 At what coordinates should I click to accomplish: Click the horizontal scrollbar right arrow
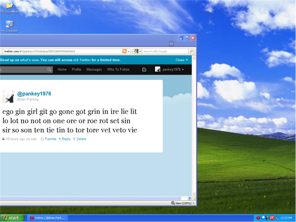click(x=189, y=198)
